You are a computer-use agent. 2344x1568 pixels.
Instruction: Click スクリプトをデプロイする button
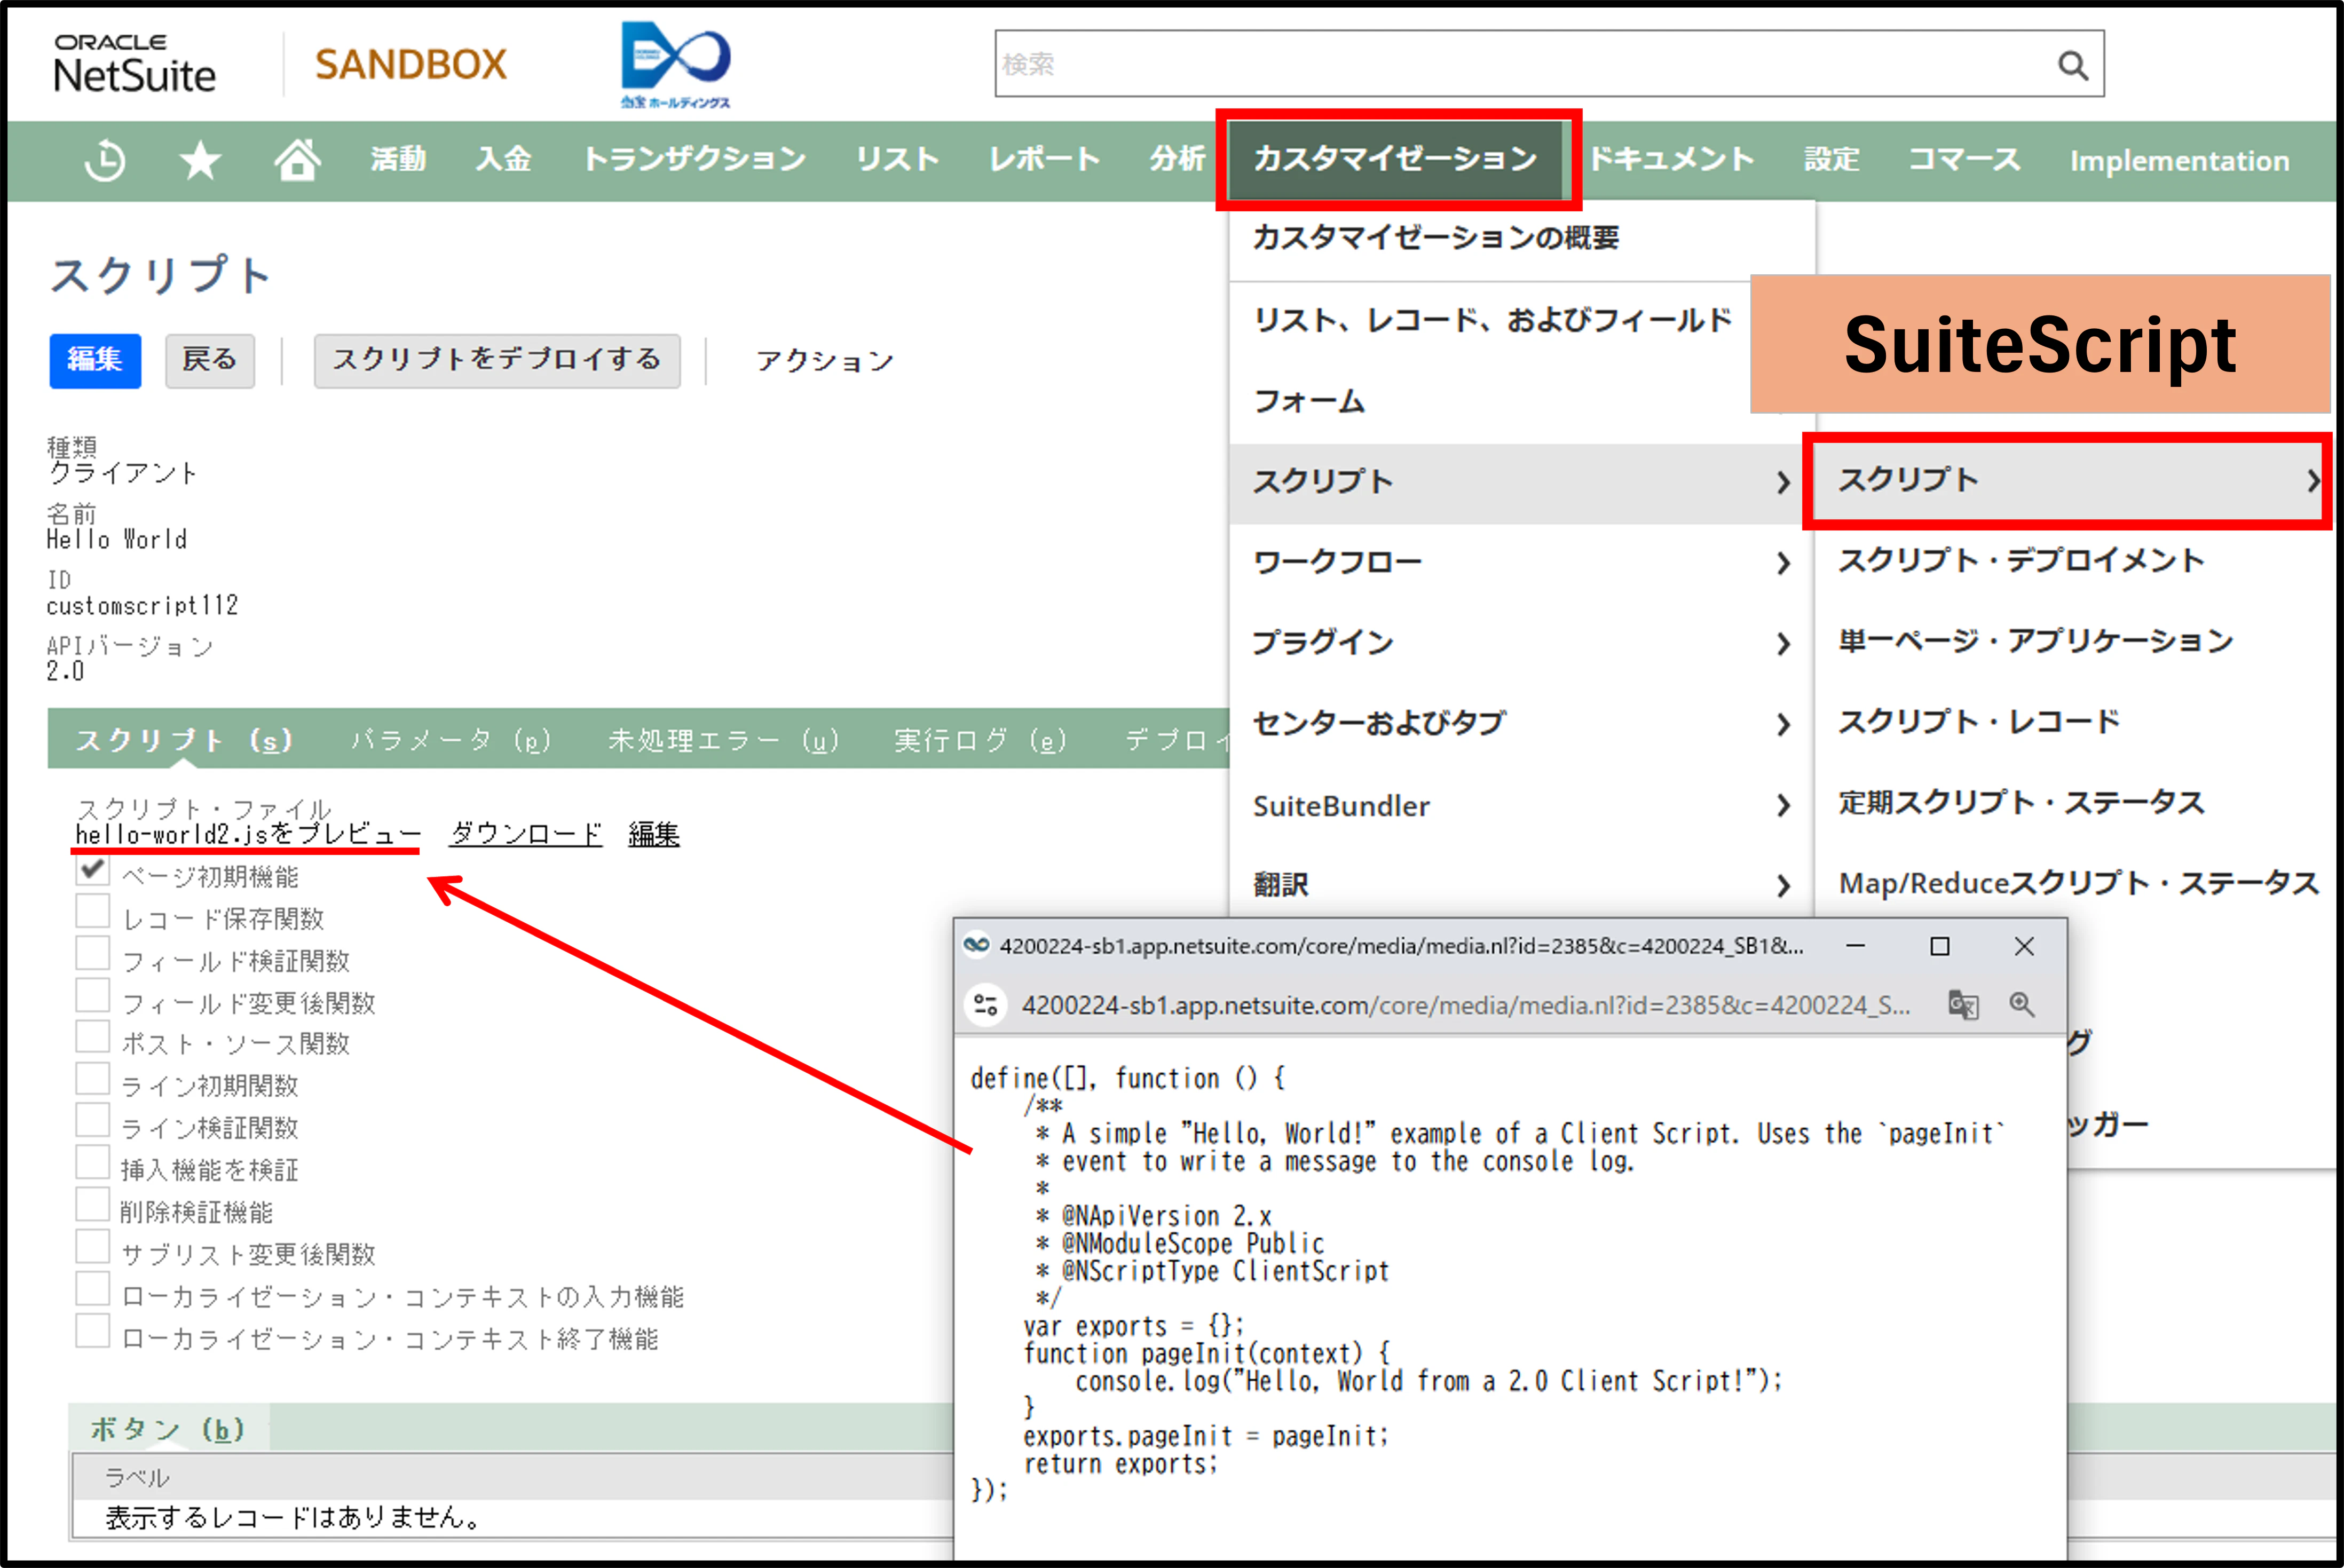497,361
